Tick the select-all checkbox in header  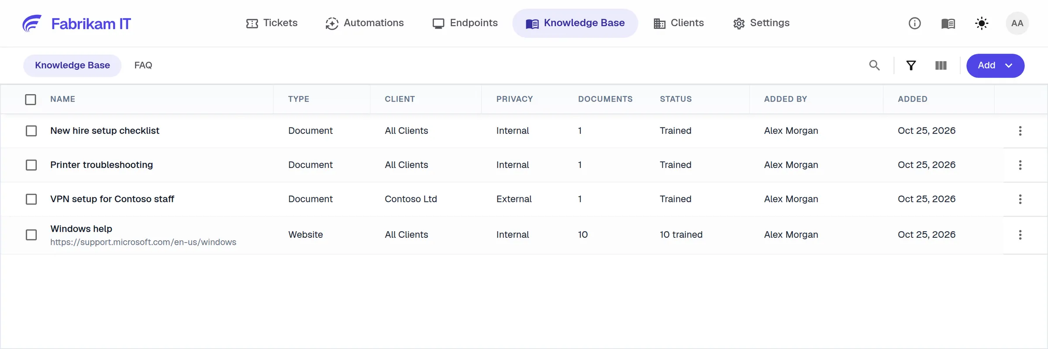[31, 99]
